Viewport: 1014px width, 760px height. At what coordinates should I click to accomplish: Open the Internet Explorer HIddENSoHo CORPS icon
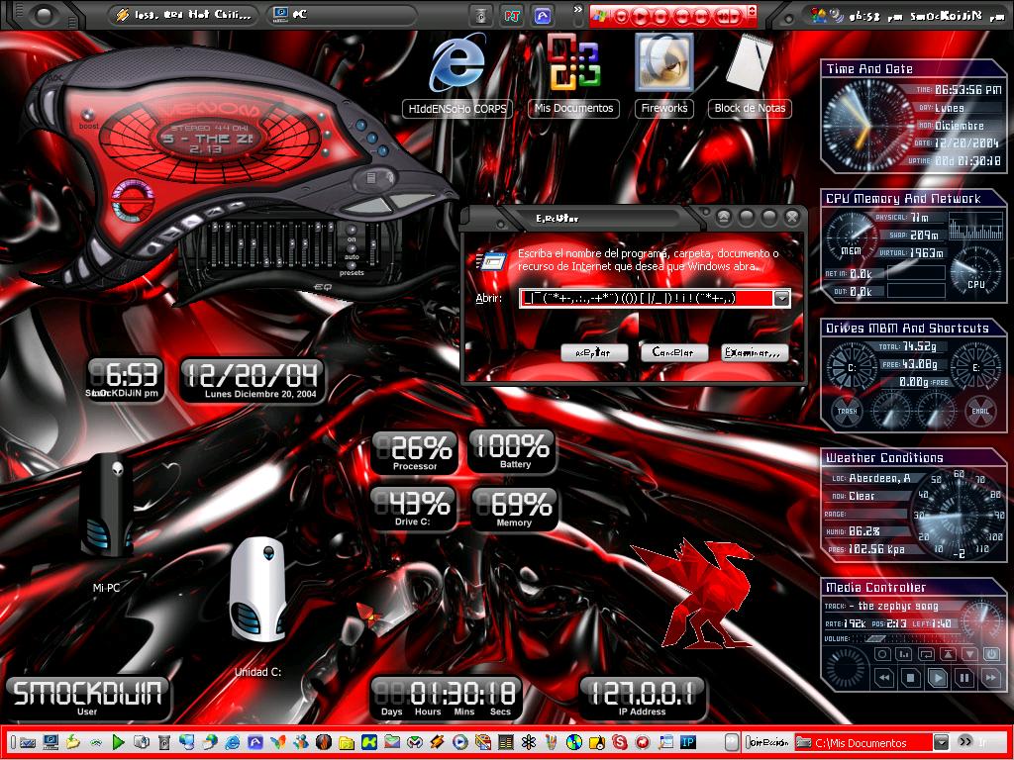[457, 62]
